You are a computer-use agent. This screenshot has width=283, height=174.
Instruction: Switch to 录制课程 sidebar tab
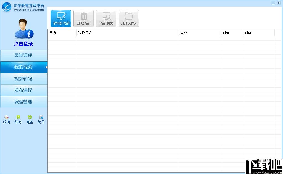pos(24,56)
